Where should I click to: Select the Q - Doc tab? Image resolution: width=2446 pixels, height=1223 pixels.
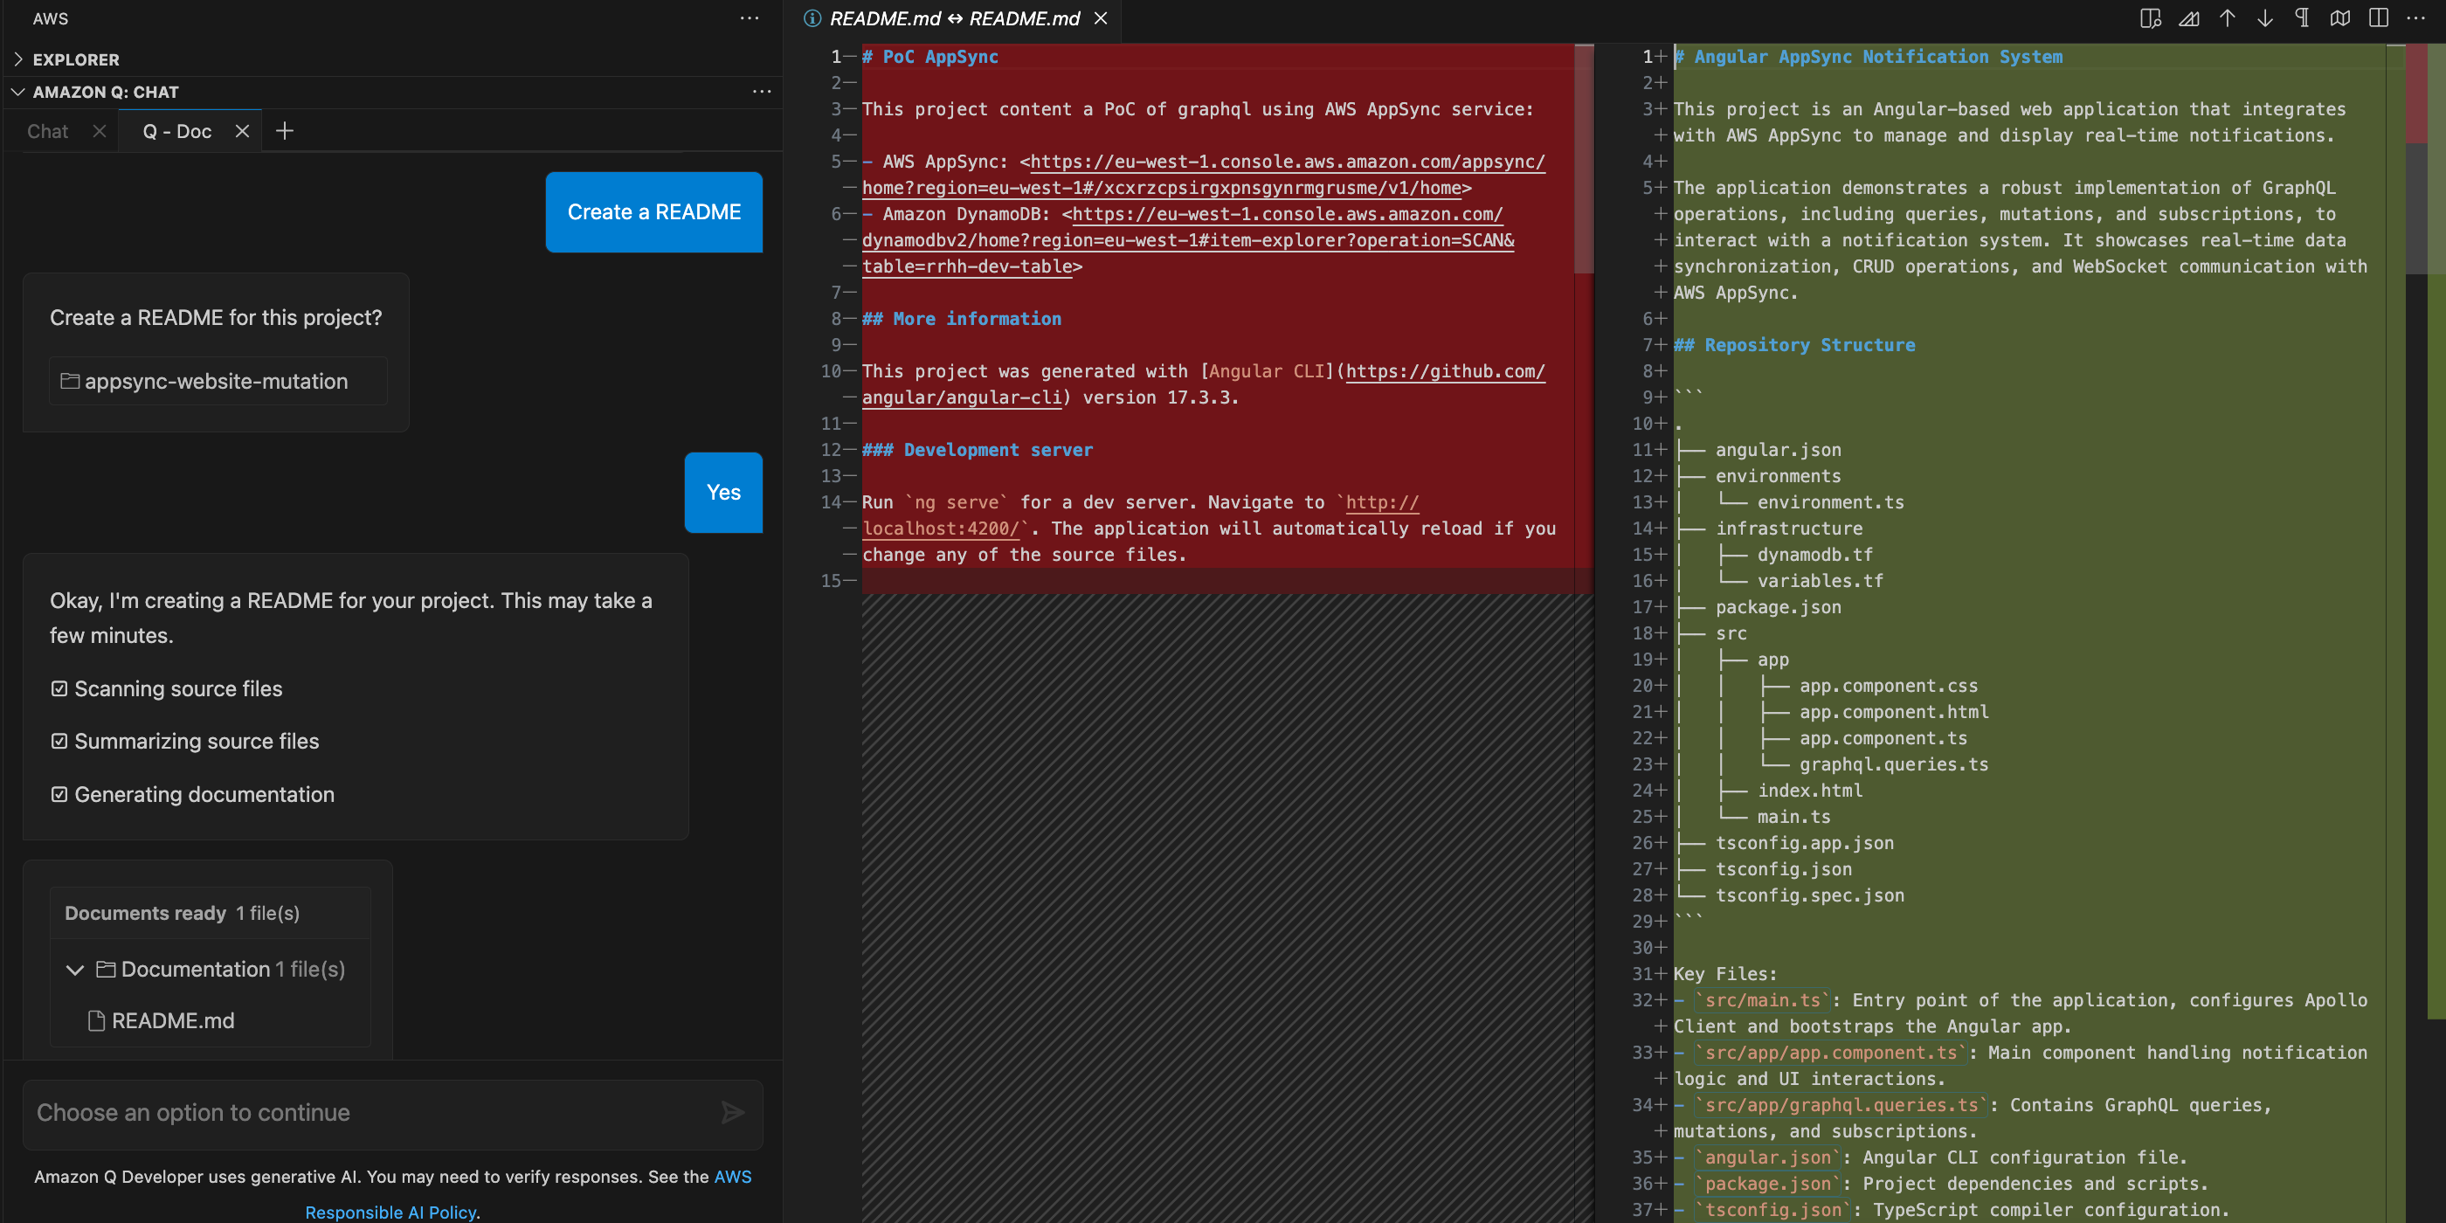[x=176, y=131]
